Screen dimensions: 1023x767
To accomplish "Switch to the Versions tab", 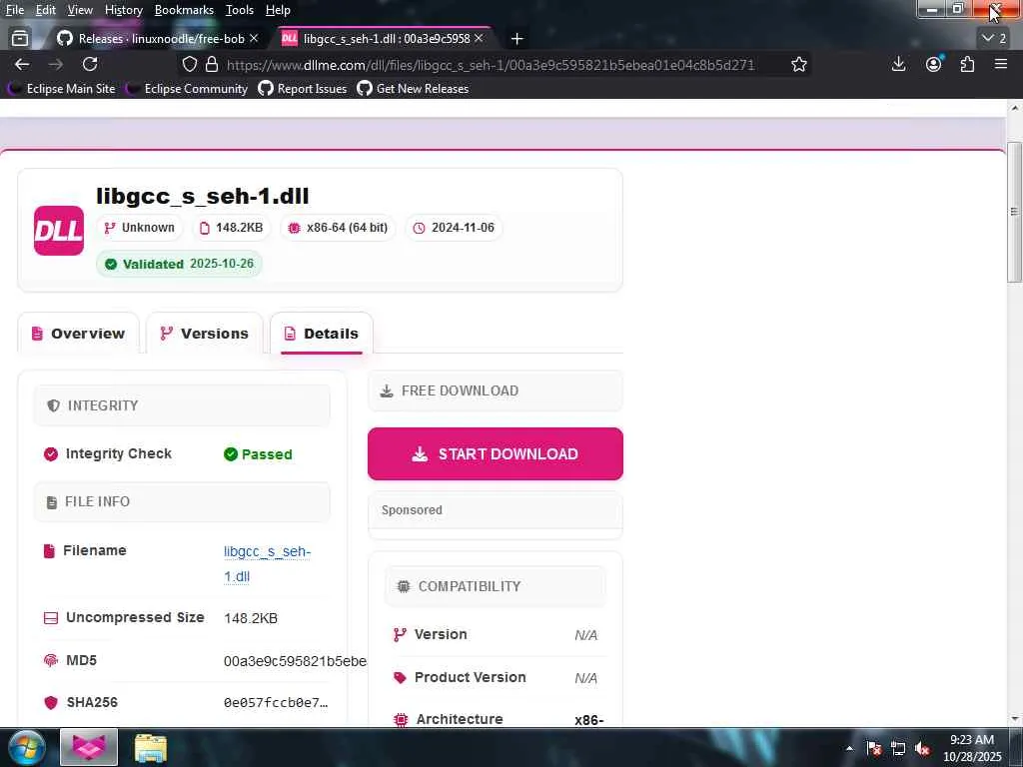I will [x=205, y=334].
